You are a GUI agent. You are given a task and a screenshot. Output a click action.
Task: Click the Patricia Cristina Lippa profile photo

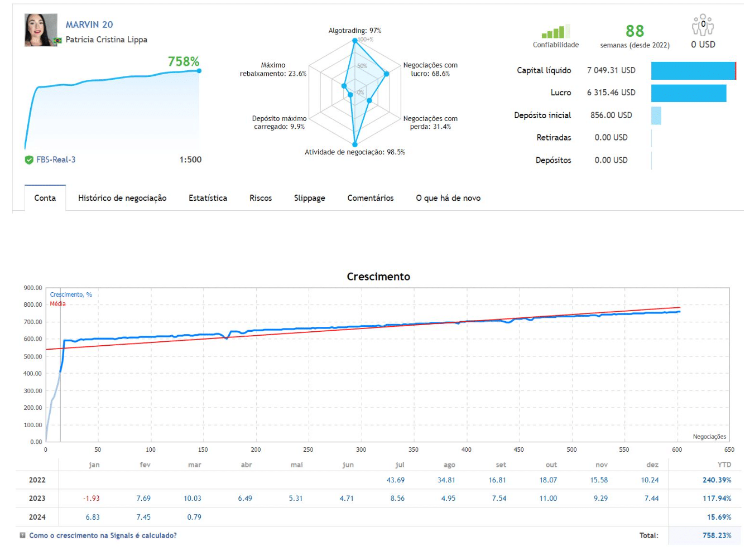(x=41, y=30)
